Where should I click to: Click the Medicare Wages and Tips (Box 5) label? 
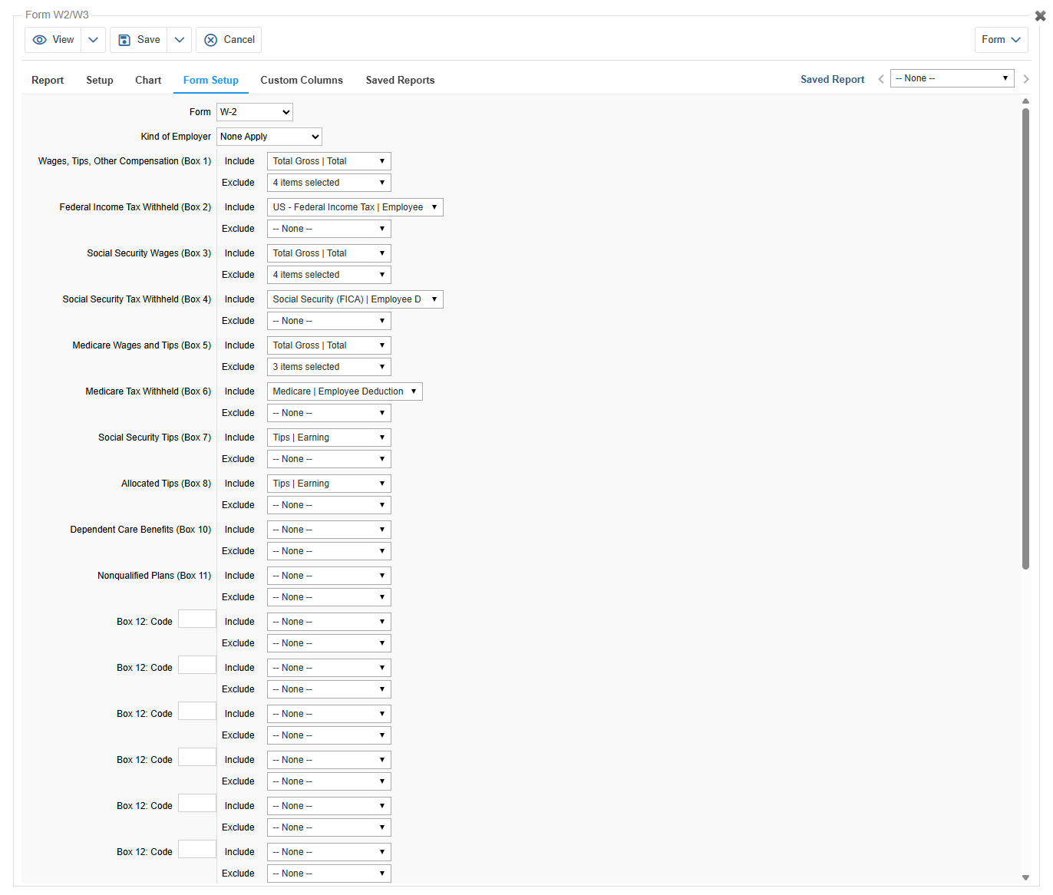click(x=142, y=345)
